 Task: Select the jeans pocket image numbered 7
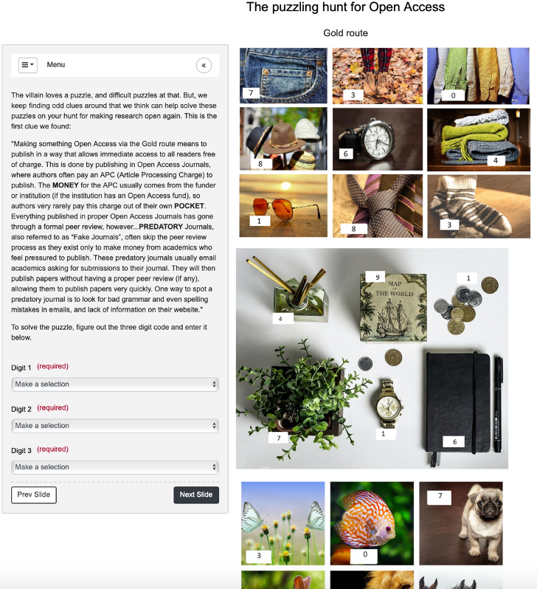tap(283, 75)
